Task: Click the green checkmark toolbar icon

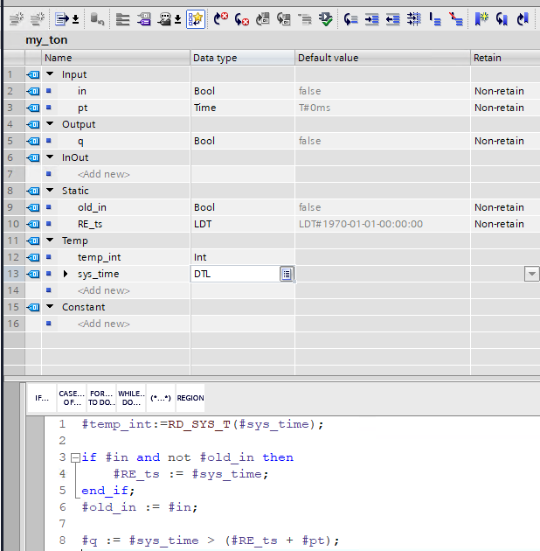Action: tap(325, 17)
